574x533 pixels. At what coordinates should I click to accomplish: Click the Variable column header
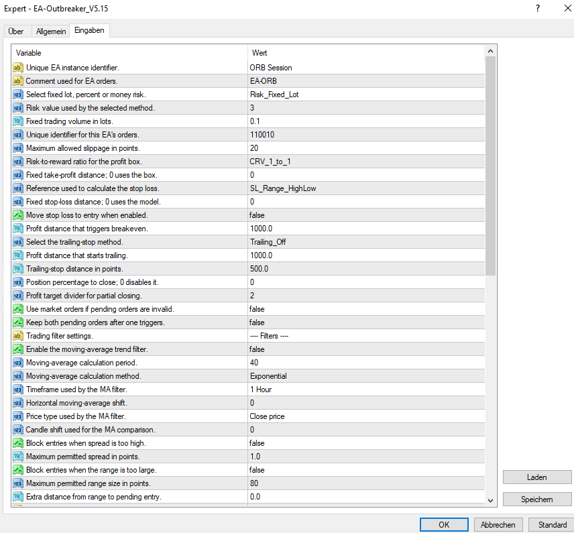click(130, 53)
